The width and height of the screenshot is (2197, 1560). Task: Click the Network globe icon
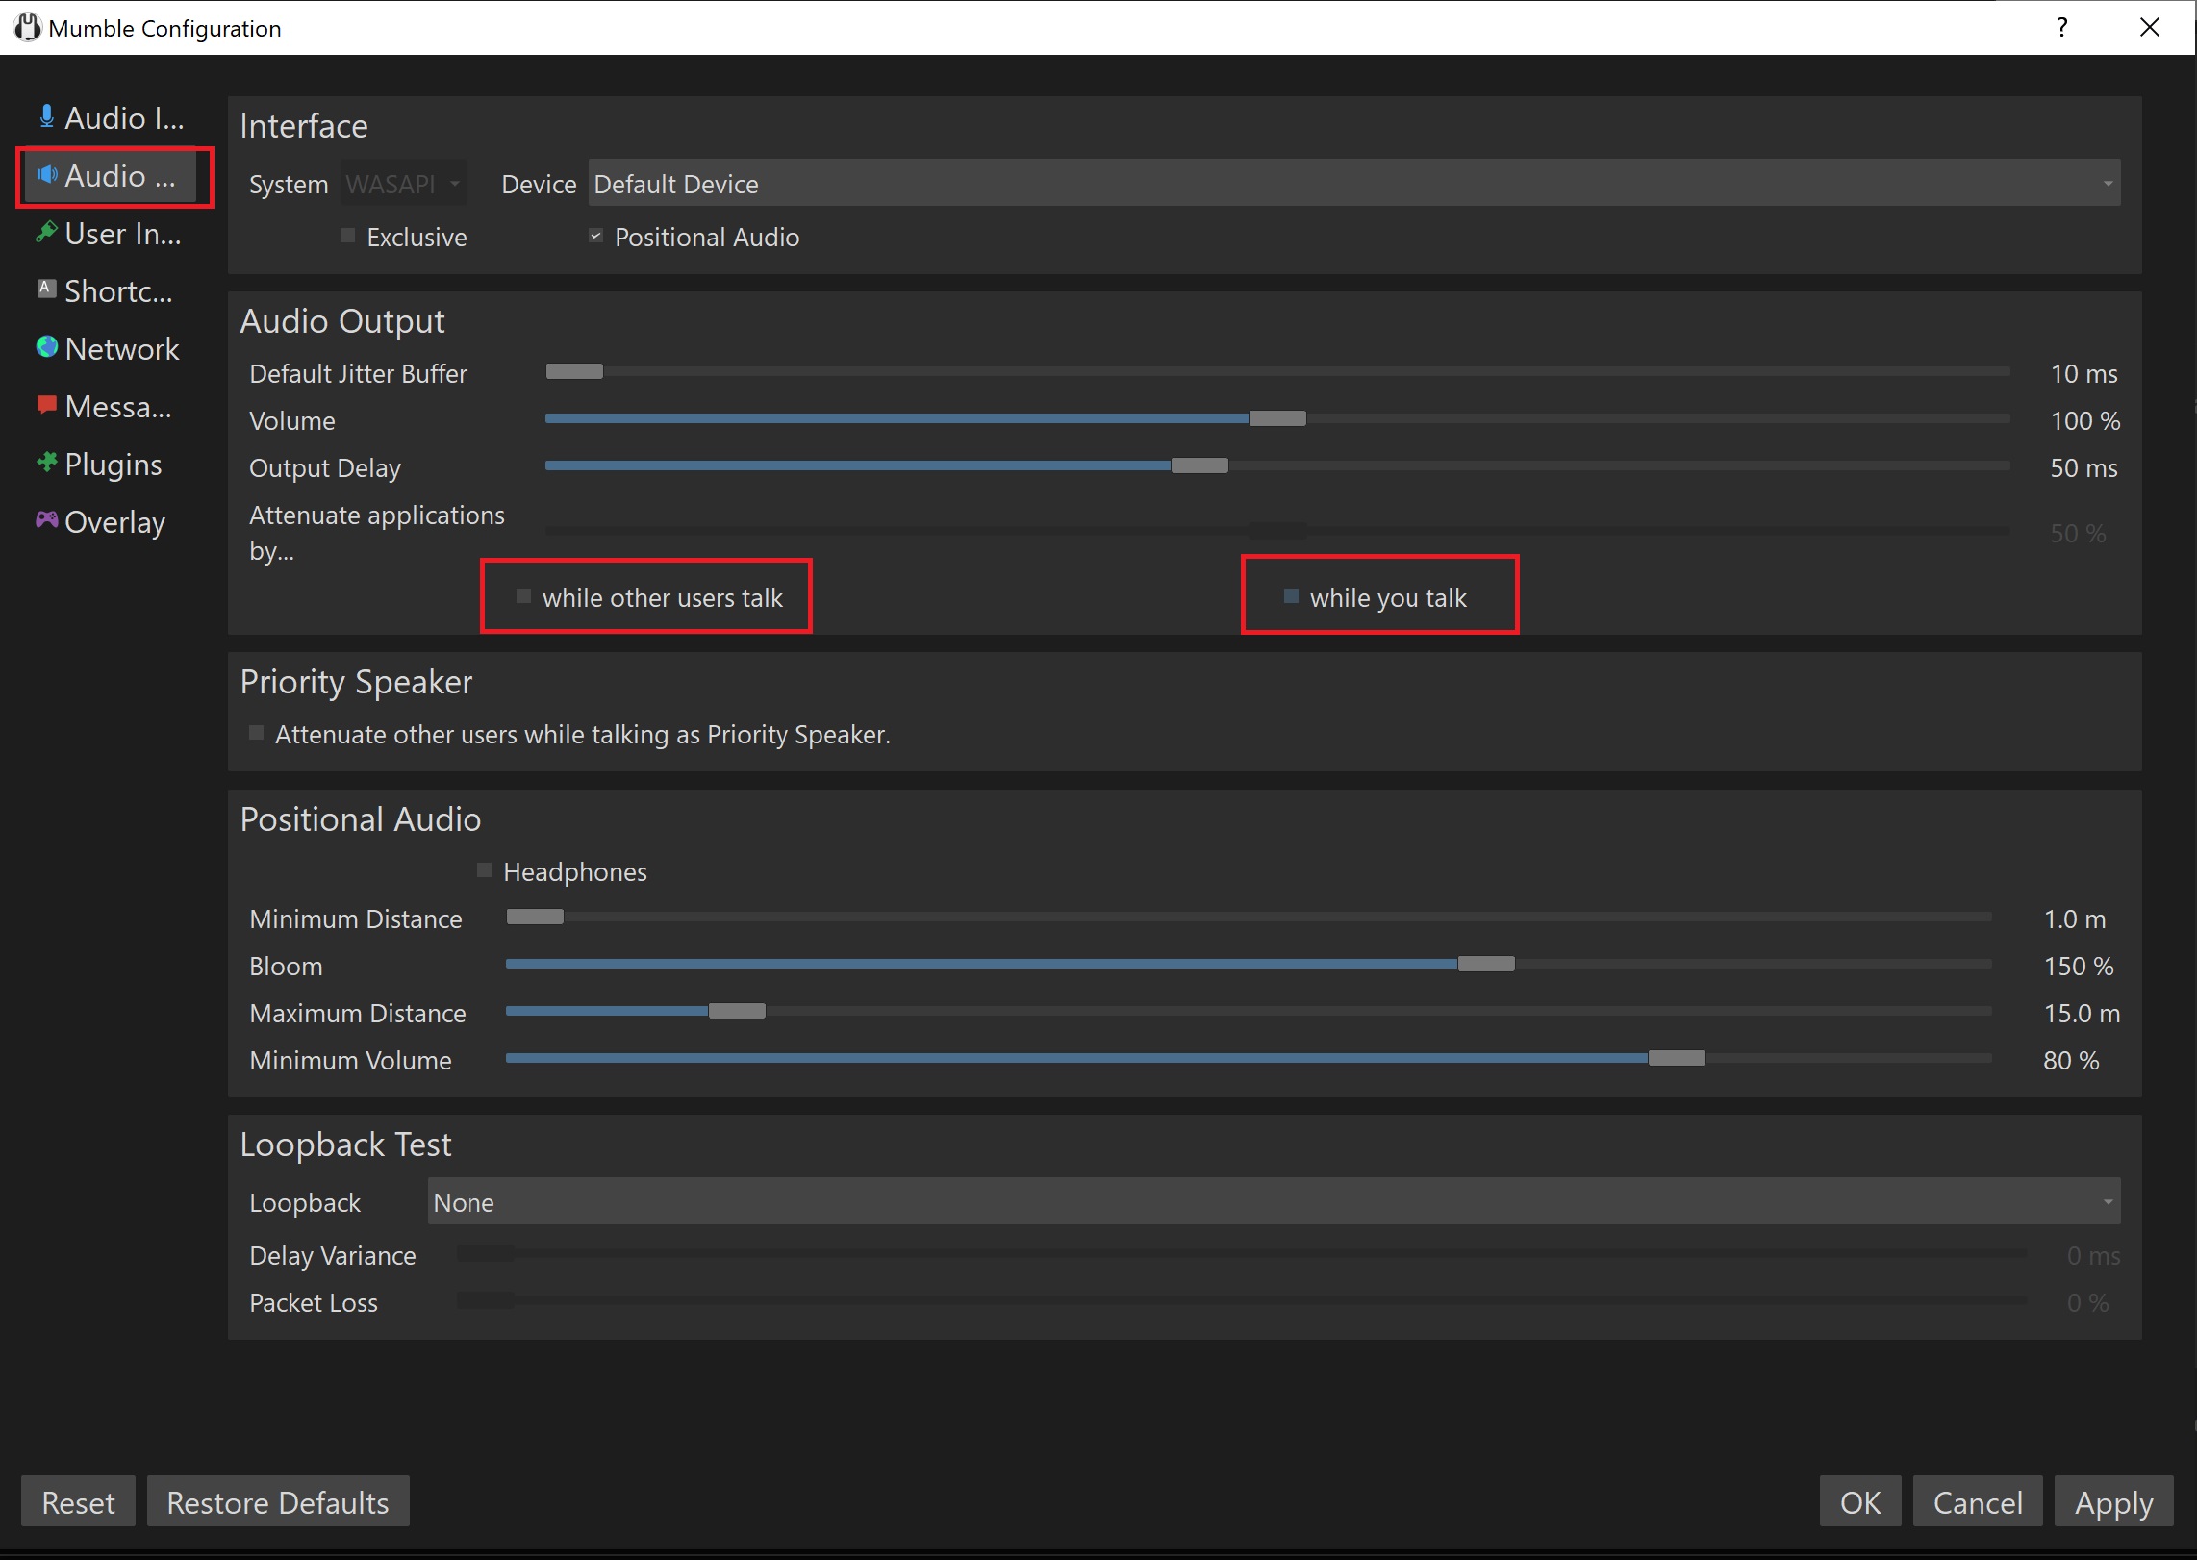(x=46, y=347)
